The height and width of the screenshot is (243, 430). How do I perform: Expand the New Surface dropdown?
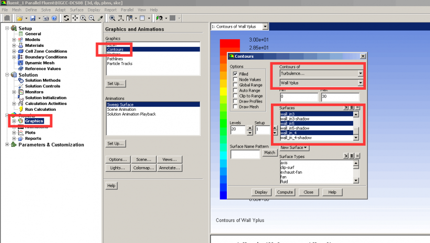click(x=294, y=148)
